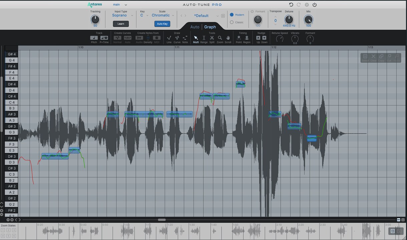Recall zoom state 3
The image size is (407, 240).
coord(14,230)
